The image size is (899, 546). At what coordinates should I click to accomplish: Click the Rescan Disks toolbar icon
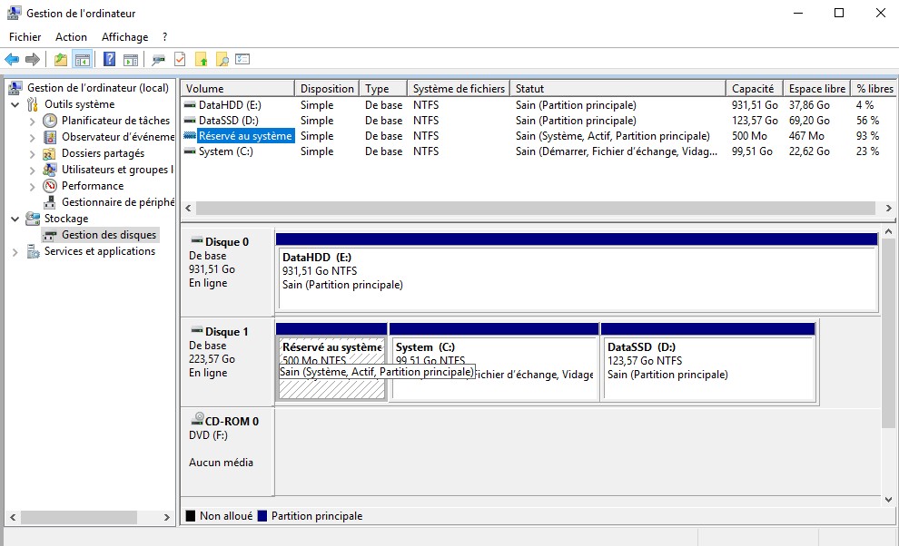click(158, 60)
